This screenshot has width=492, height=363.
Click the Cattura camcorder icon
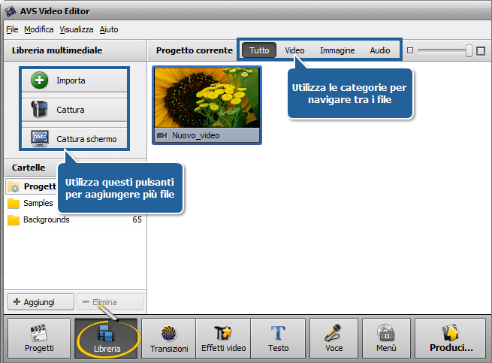40,109
